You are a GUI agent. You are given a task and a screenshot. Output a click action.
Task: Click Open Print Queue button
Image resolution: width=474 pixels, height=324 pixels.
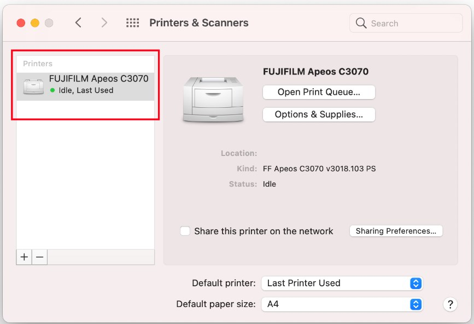[319, 92]
